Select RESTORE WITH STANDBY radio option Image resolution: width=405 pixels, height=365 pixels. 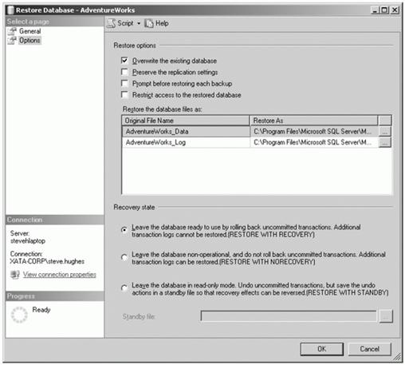[x=124, y=288]
